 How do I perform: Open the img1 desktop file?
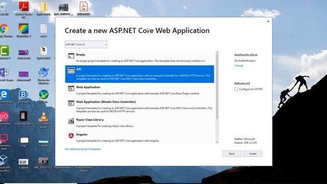click(x=24, y=140)
